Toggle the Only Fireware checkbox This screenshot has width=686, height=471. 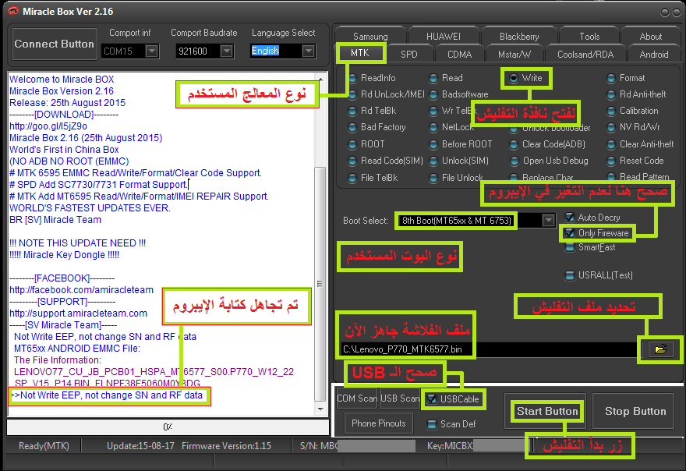click(570, 233)
